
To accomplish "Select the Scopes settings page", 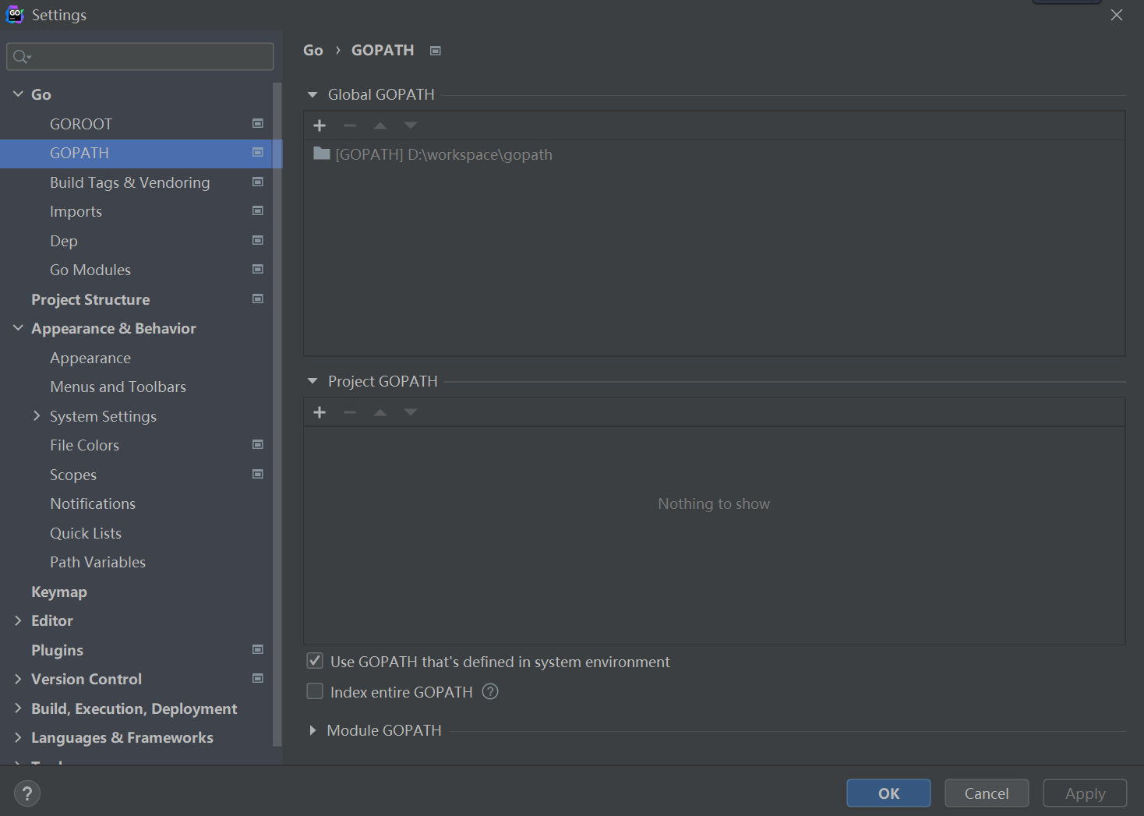I will click(73, 475).
